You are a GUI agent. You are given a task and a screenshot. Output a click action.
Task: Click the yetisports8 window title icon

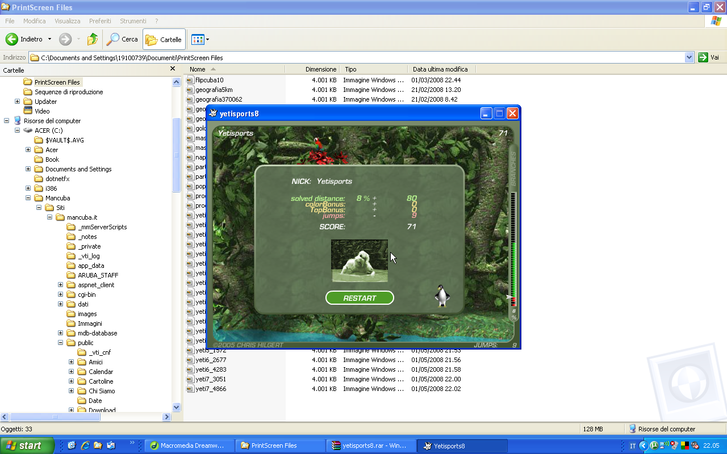pos(214,113)
